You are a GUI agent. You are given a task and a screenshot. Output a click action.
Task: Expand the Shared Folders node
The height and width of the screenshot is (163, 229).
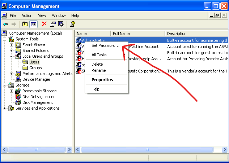[x=11, y=50]
